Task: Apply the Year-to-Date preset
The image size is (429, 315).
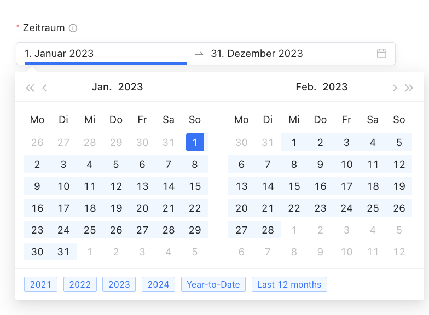Action: pos(213,284)
